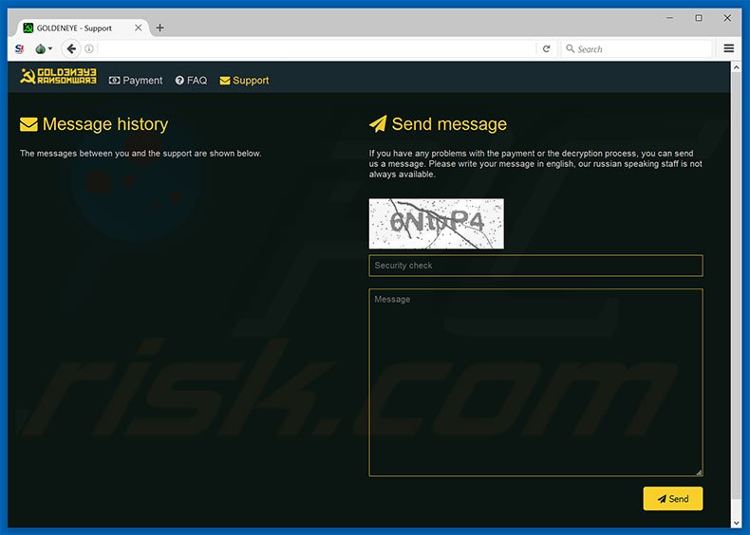Click the scrollbar up arrow
Viewport: 750px width, 535px height.
point(736,68)
